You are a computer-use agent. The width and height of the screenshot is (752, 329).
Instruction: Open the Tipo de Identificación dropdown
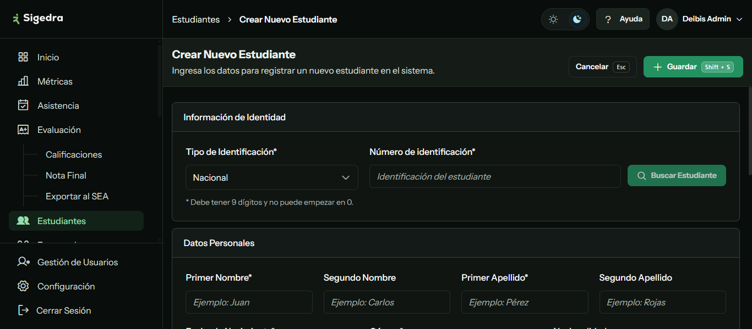[272, 177]
